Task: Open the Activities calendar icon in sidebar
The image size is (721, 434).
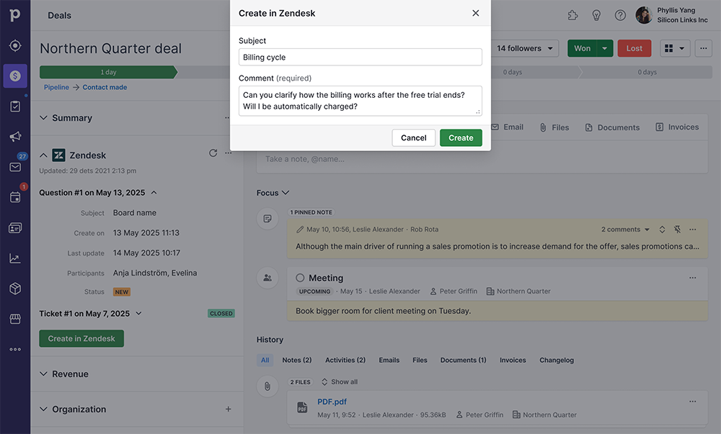Action: 15,197
